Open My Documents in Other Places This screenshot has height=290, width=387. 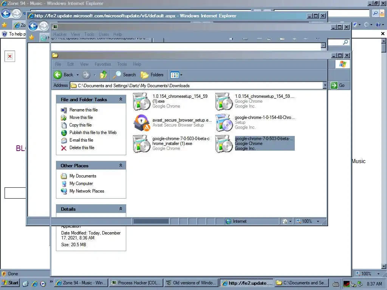(83, 176)
